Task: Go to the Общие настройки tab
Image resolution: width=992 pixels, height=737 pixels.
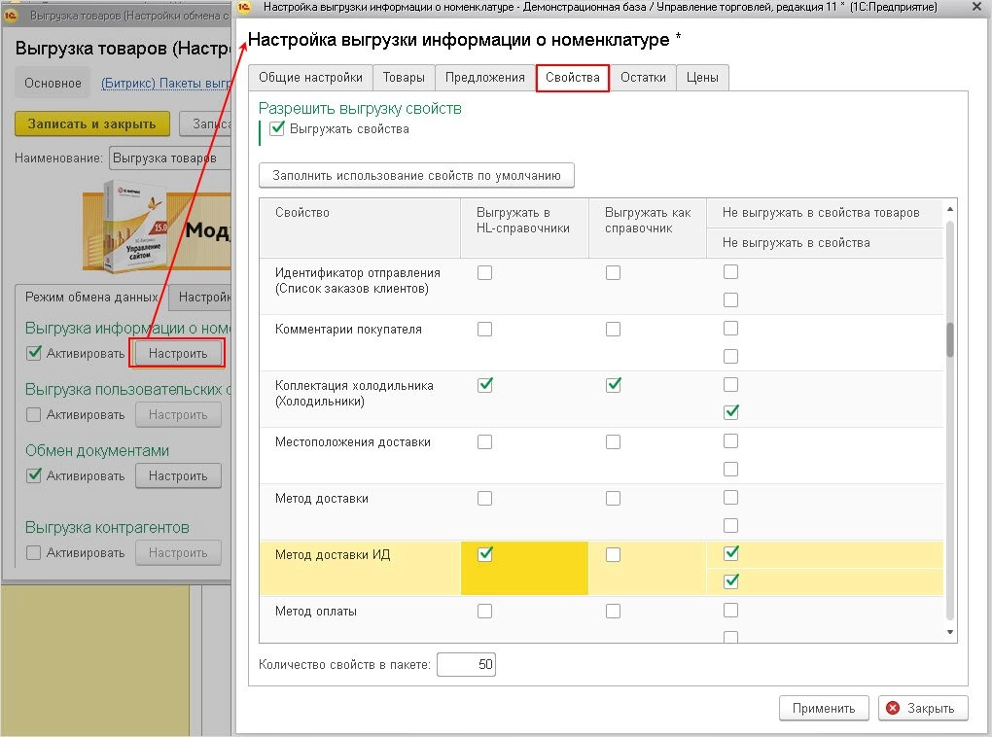Action: coord(311,78)
